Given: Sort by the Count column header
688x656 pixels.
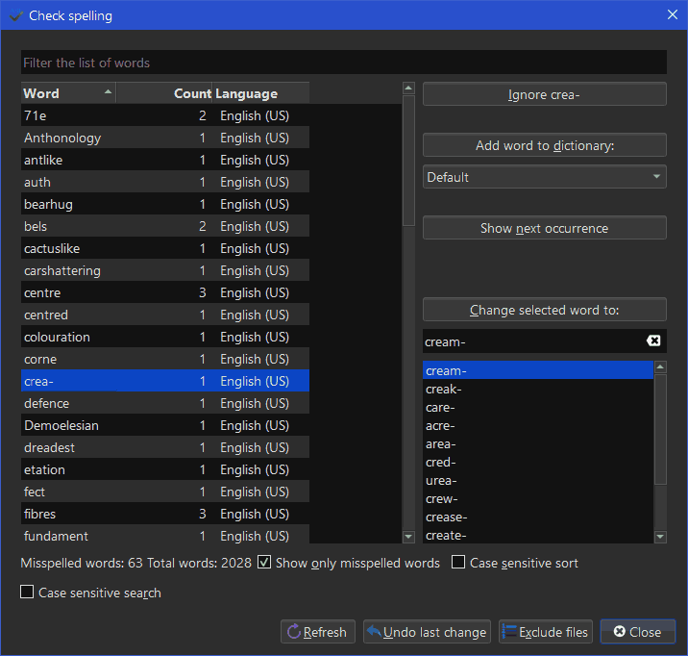Looking at the screenshot, I should (x=164, y=93).
